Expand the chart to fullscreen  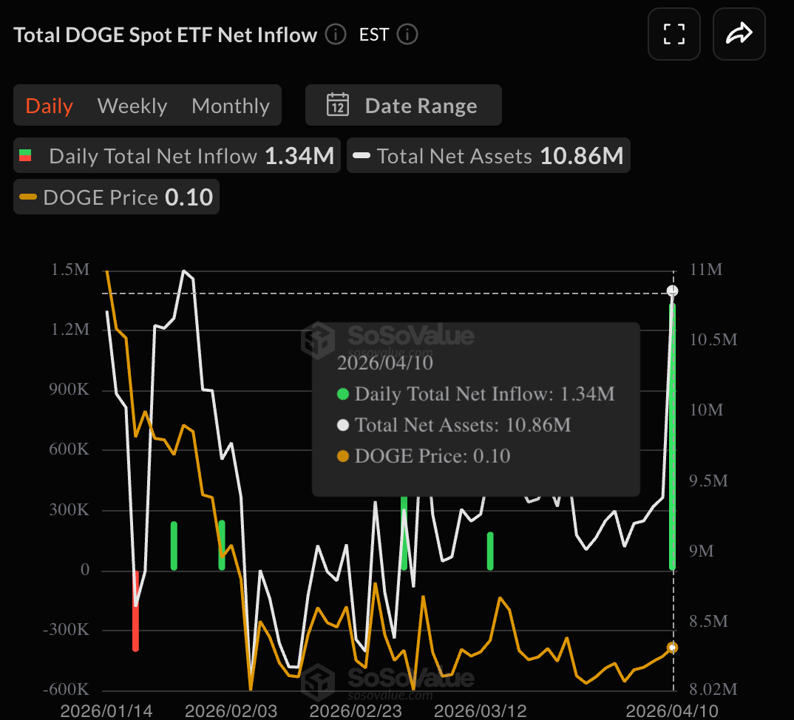[x=674, y=34]
